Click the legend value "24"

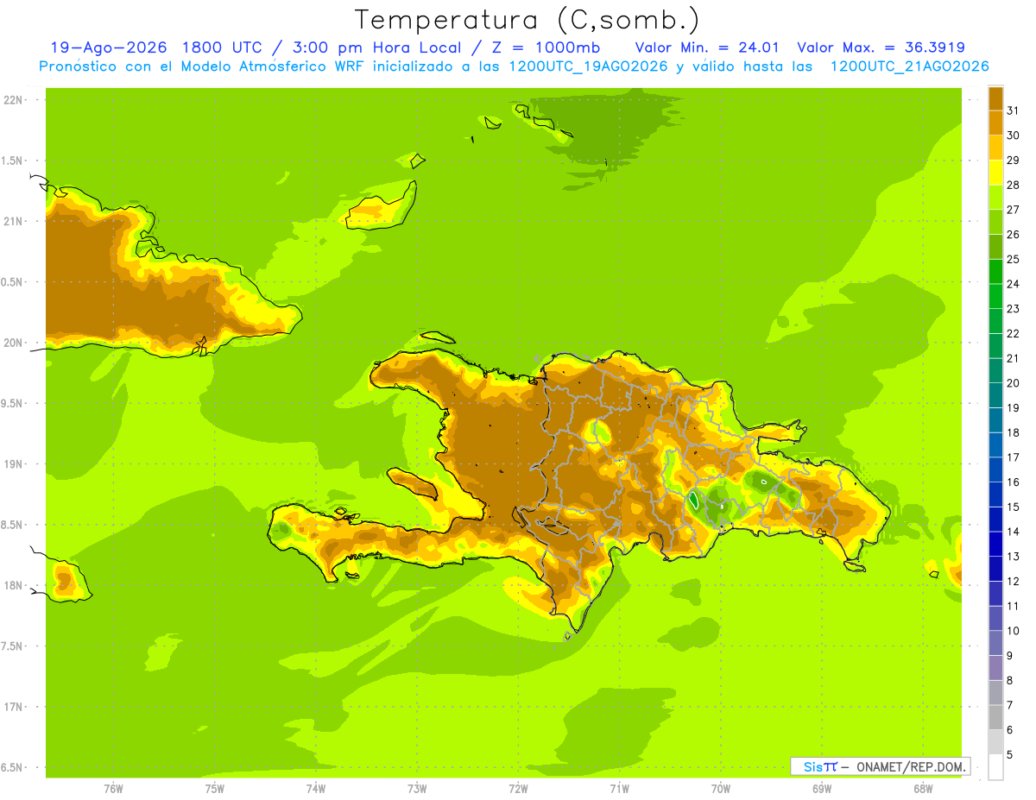click(1013, 284)
